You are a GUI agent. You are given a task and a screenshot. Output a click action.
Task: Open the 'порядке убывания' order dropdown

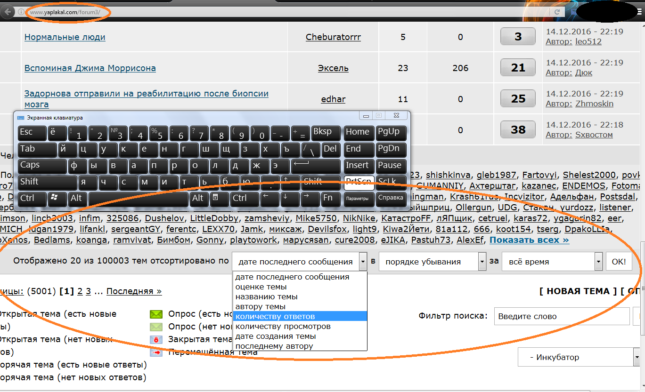click(x=433, y=262)
